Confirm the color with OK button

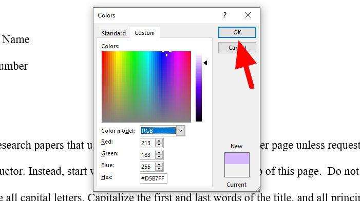237,32
